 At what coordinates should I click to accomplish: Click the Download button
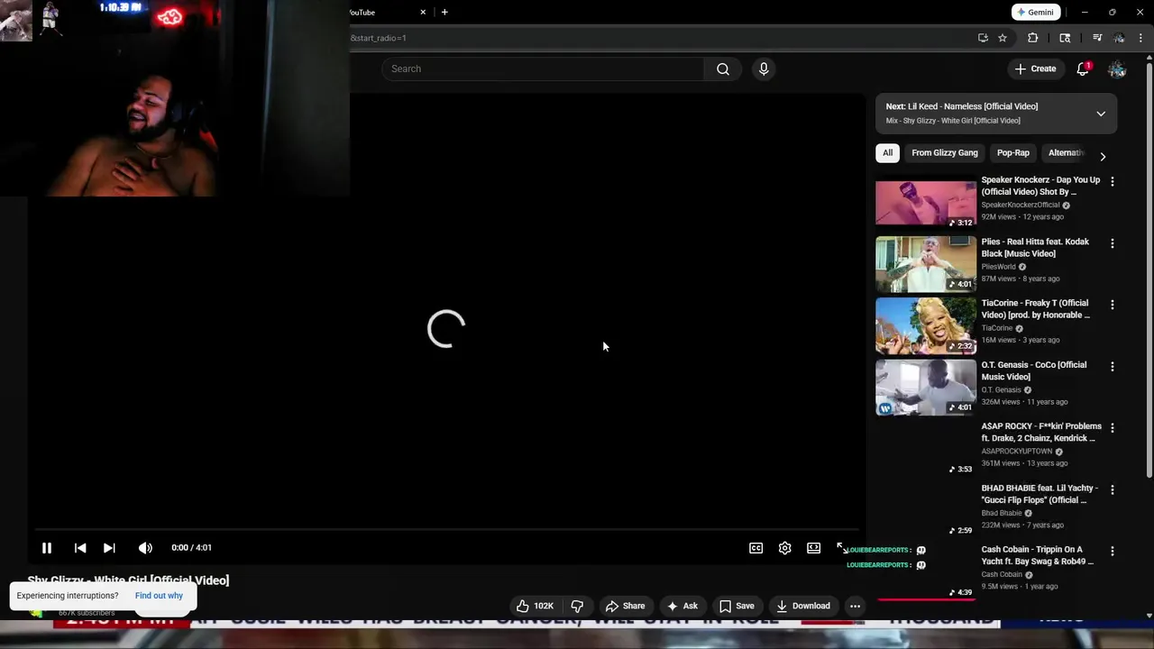(x=803, y=606)
